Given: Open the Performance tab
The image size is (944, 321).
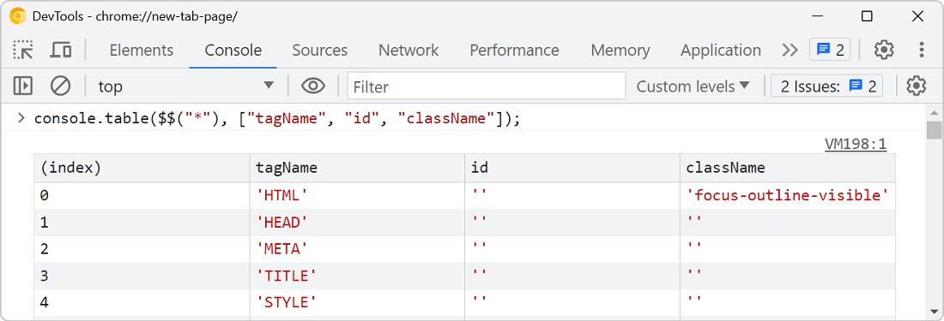Looking at the screenshot, I should 514,50.
